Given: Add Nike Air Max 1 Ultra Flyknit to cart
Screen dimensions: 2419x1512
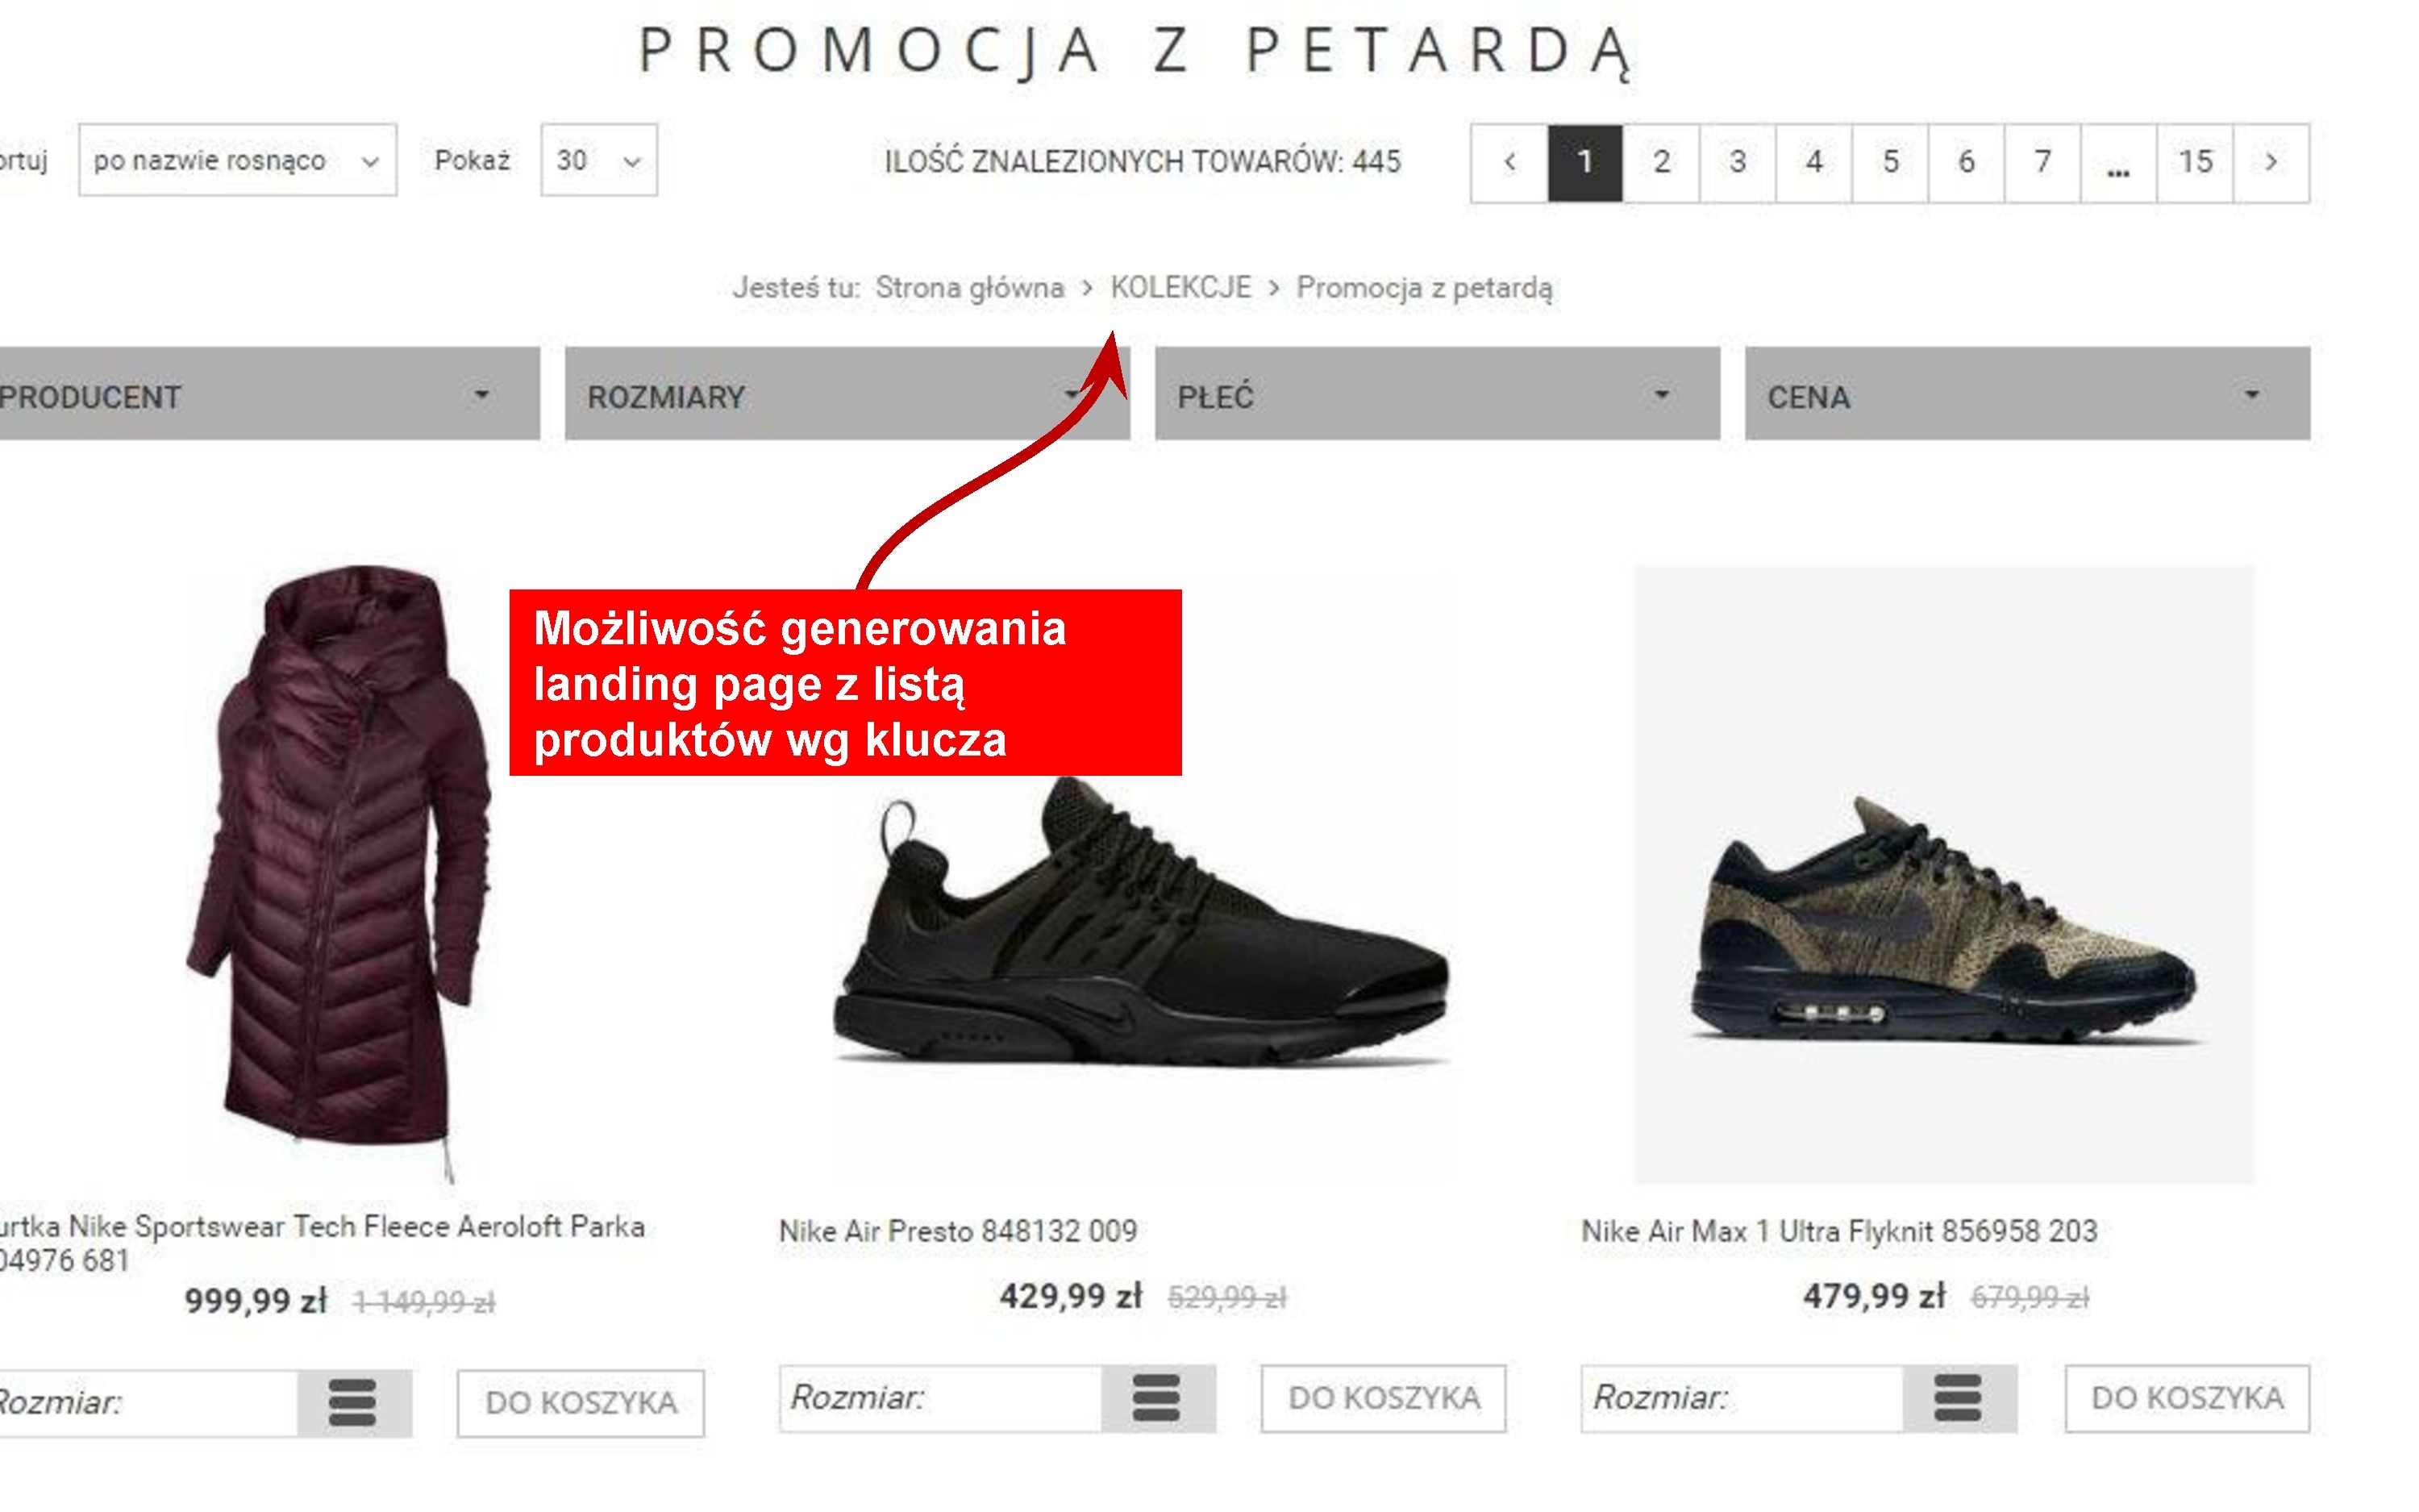Looking at the screenshot, I should point(2187,1398).
